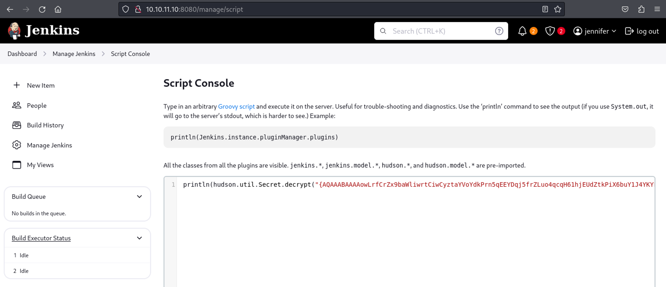Navigate to Dashboard breadcrumb

click(22, 54)
